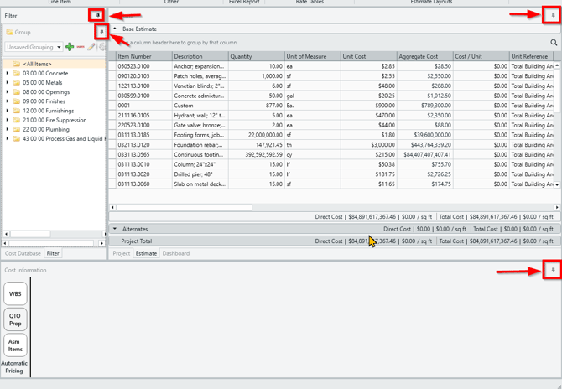The height and width of the screenshot is (389, 562).
Task: Click the 22 00 00 Plumbing folder icon
Action: (x=16, y=129)
